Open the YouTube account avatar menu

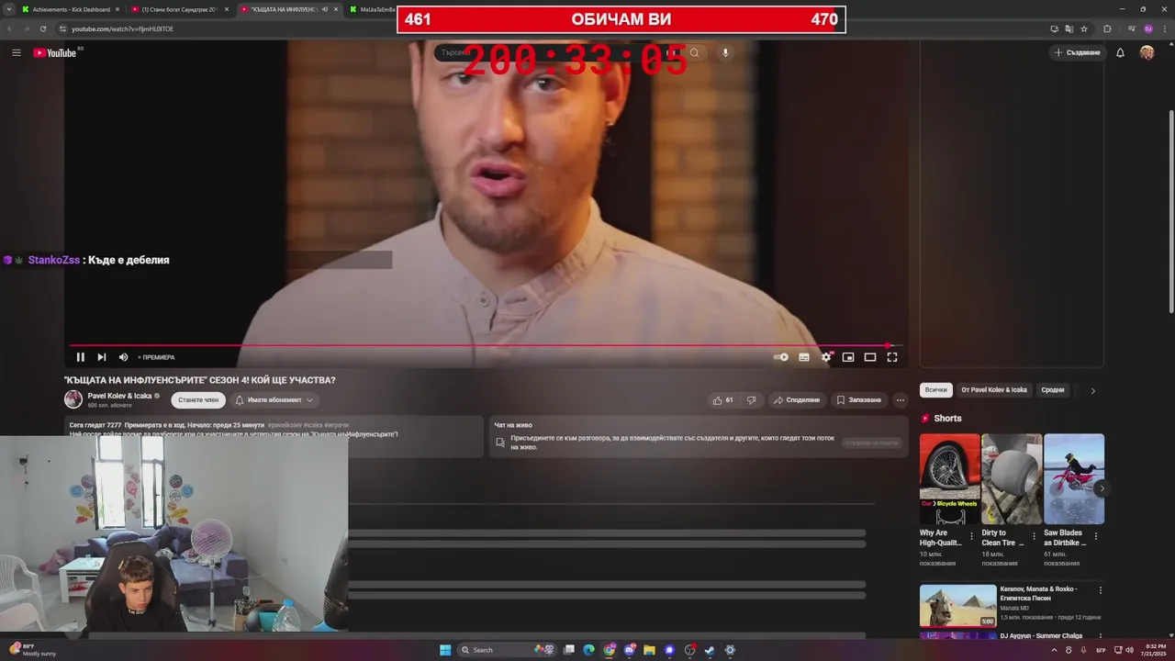click(x=1147, y=52)
